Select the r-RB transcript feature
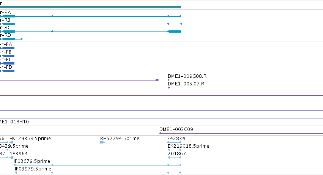Viewport: 323px width, 175px height. (91, 24)
